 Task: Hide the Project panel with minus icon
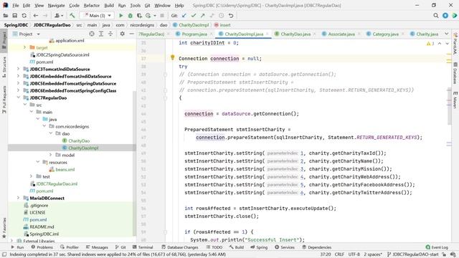(x=131, y=34)
